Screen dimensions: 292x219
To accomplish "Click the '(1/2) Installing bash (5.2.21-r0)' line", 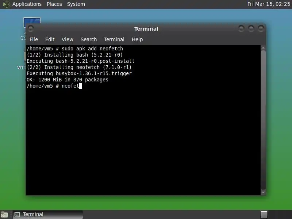I will [75, 55].
